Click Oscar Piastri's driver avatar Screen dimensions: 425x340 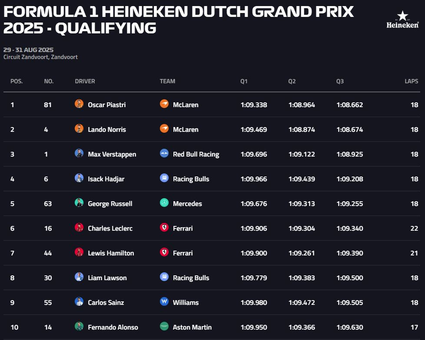[79, 104]
